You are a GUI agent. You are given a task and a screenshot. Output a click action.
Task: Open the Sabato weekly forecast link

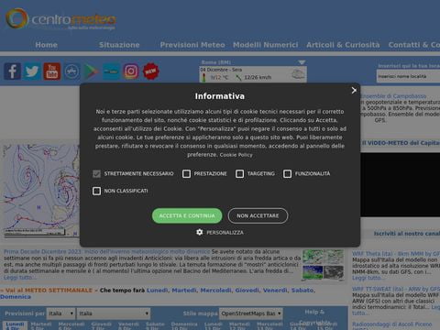[302, 291]
